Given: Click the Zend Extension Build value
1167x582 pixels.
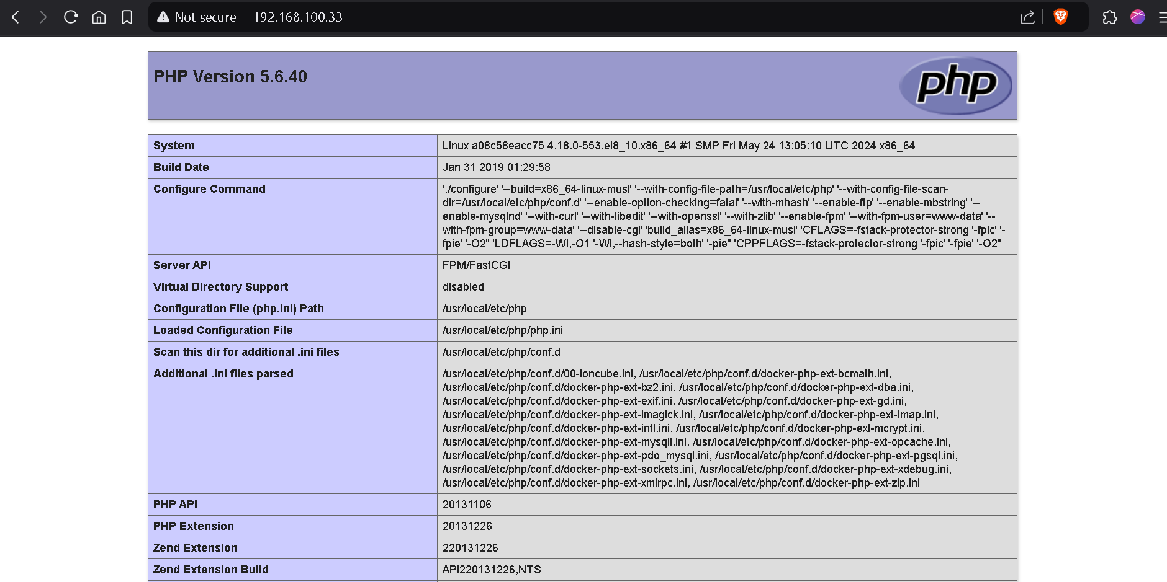Looking at the screenshot, I should [491, 570].
